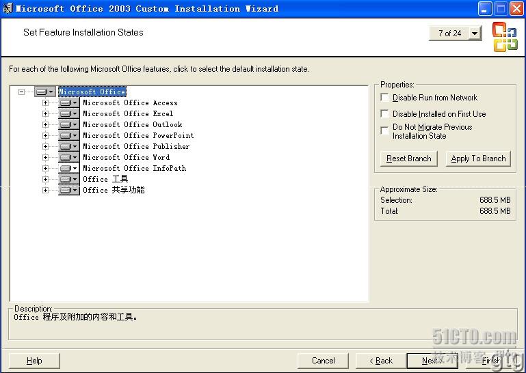Click the Set Feature Installation States heading
Screen dimensions: 526x373
point(83,32)
